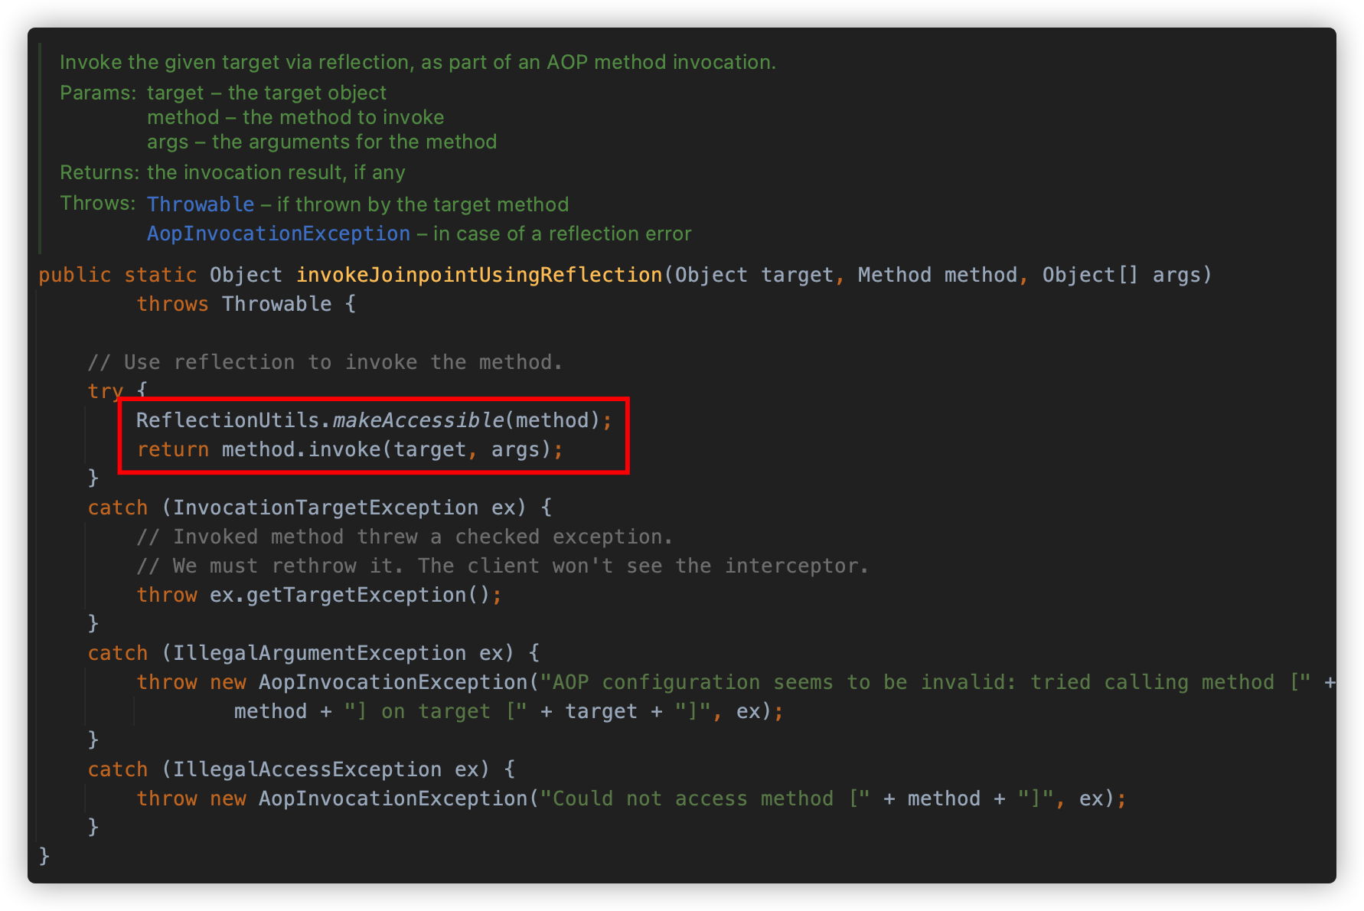1364x911 pixels.
Task: Click the method.invoke call in the return statement
Action: pos(301,449)
